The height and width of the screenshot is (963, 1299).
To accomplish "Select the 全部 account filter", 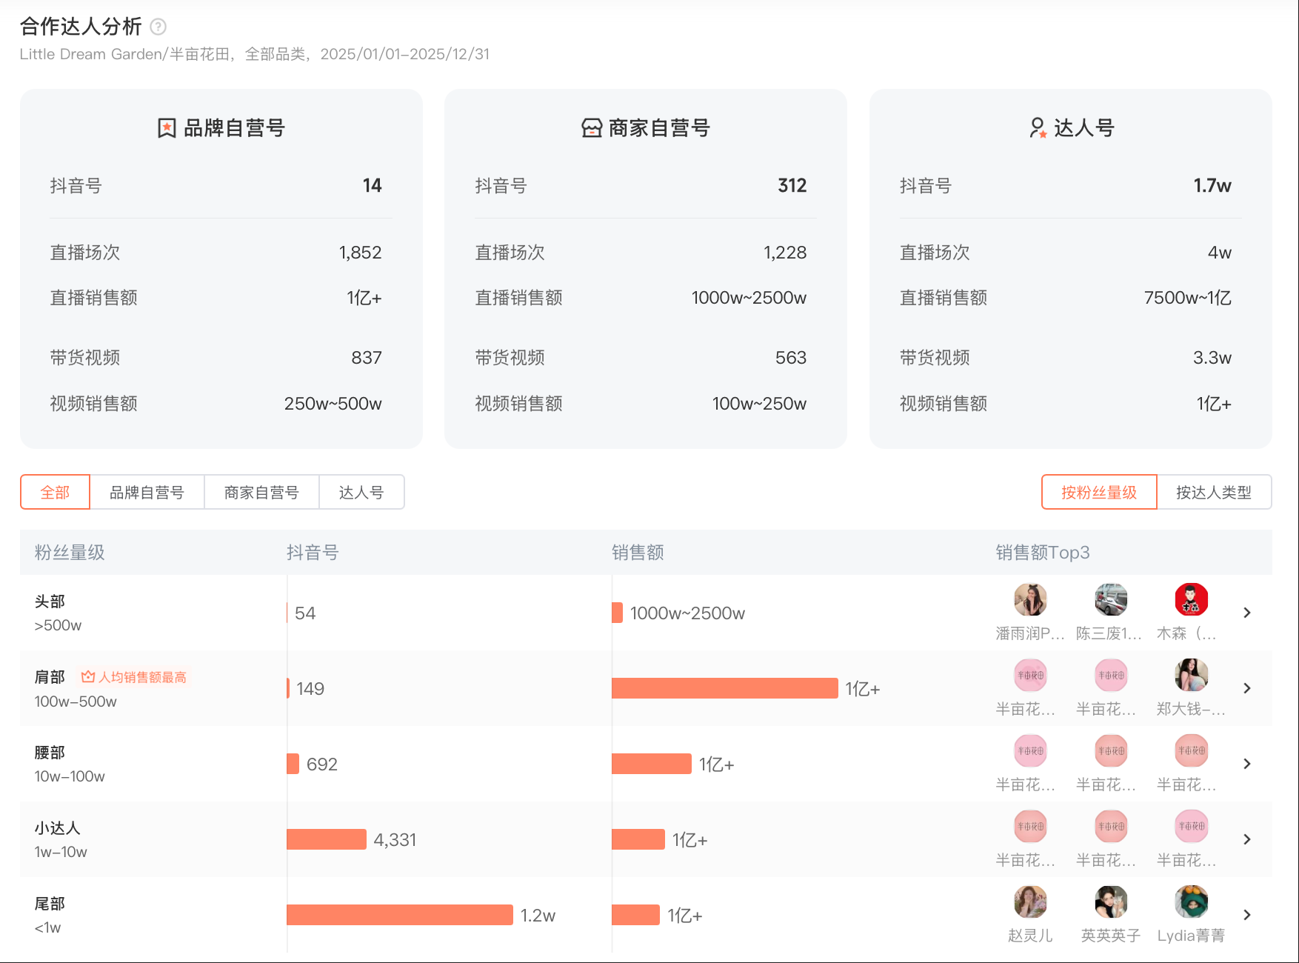I will (55, 492).
